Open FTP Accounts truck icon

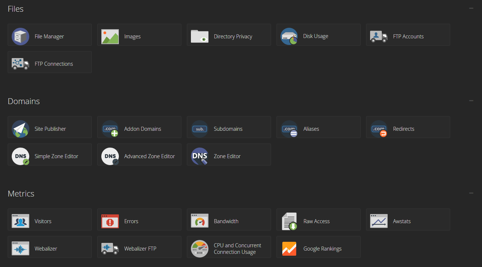[379, 37]
